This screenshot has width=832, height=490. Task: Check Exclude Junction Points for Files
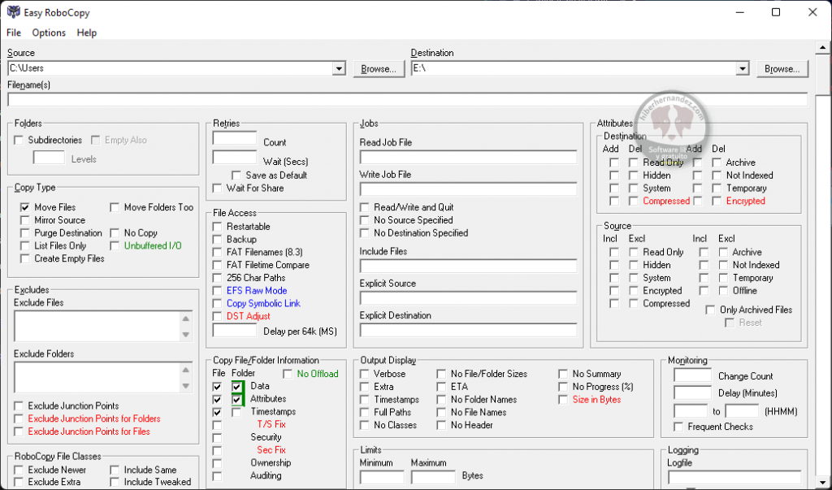[19, 431]
